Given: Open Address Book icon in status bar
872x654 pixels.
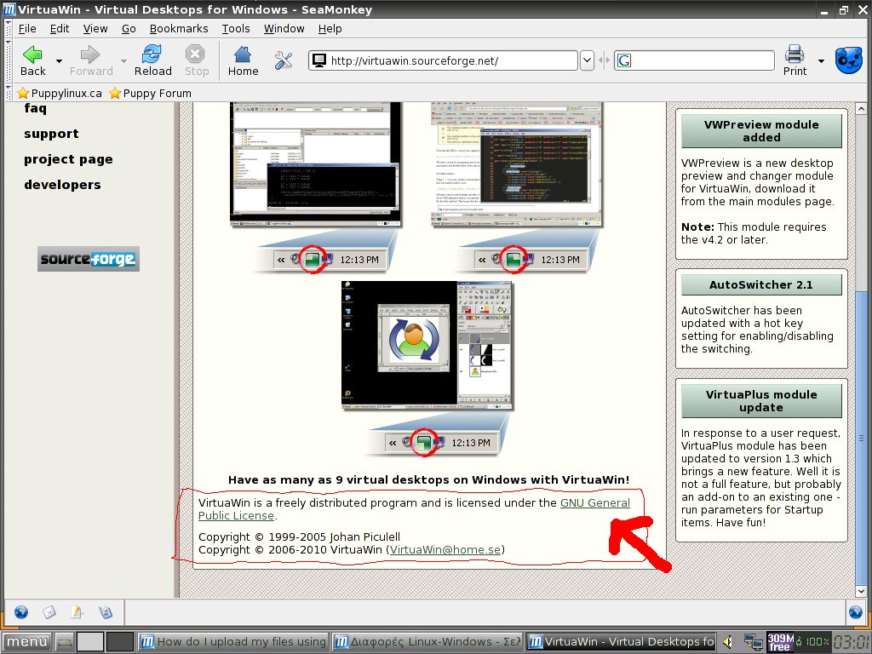Looking at the screenshot, I should click(105, 612).
